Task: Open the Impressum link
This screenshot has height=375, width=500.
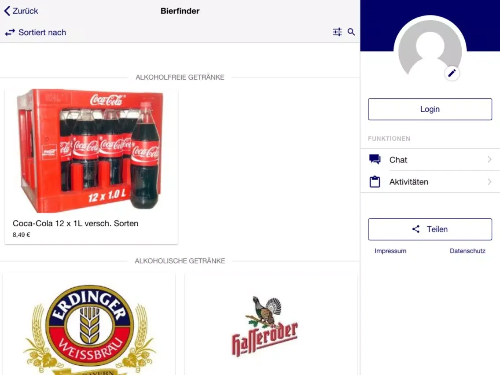Action: 390,251
